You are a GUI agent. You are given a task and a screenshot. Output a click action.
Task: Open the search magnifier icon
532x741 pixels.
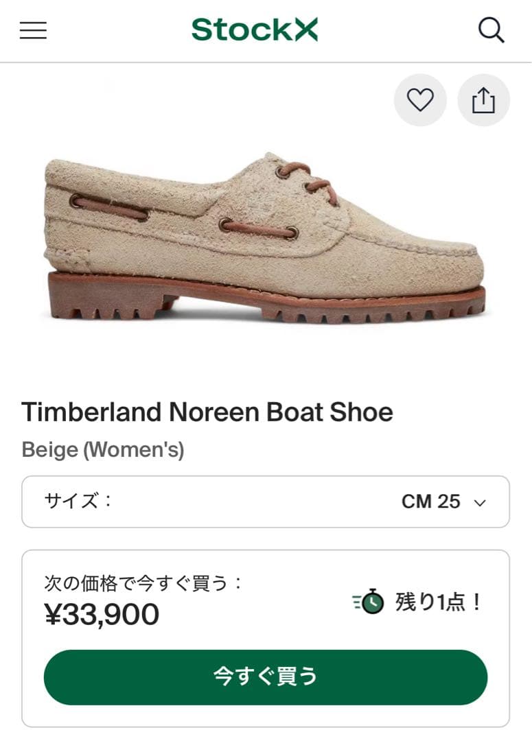click(x=491, y=30)
